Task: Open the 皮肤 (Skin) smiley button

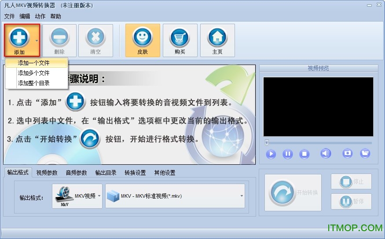Action: 143,40
